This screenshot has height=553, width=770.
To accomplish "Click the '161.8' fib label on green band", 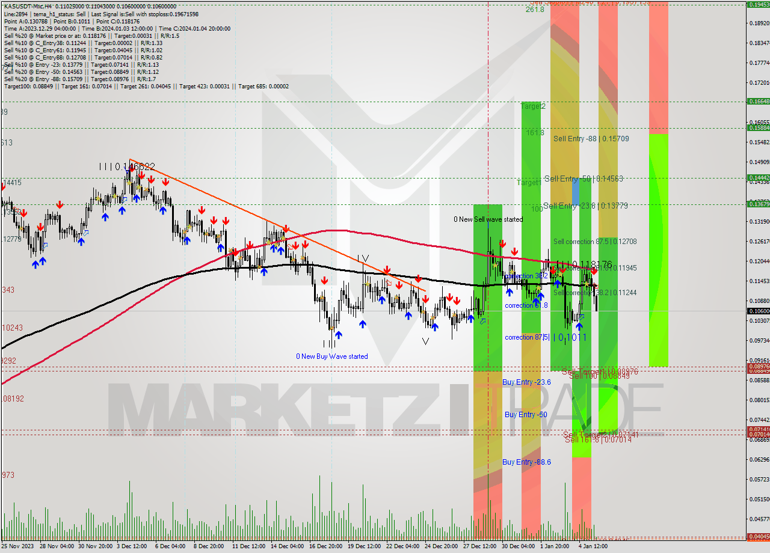I will click(535, 132).
